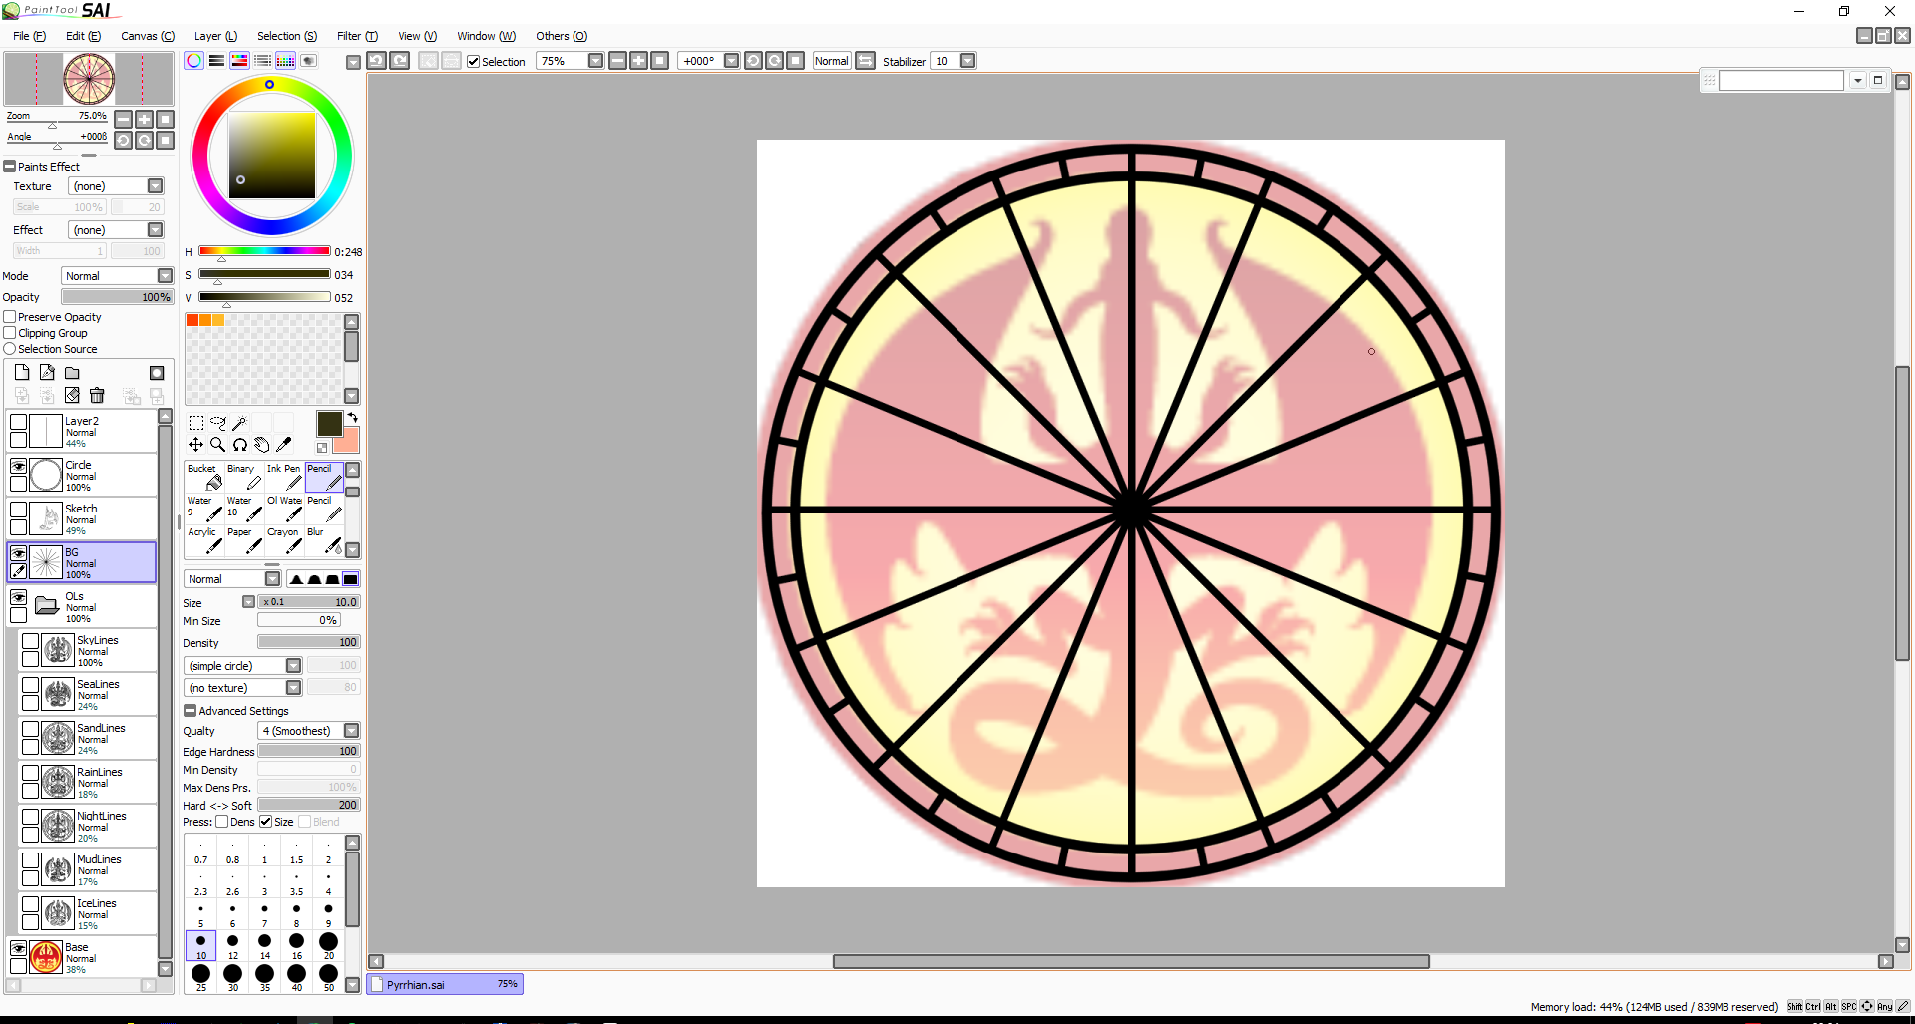This screenshot has width=1915, height=1024.
Task: Create a new layer folder
Action: [72, 373]
